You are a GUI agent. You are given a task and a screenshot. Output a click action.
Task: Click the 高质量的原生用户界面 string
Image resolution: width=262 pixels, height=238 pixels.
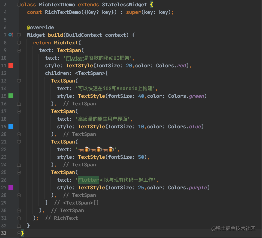pos(103,119)
